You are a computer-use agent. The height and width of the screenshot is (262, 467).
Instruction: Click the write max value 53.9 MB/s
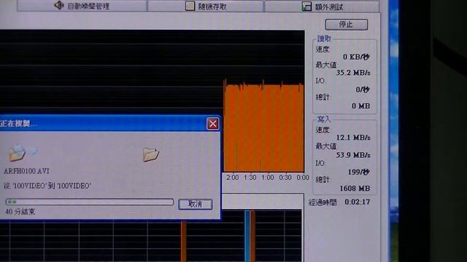pyautogui.click(x=353, y=155)
